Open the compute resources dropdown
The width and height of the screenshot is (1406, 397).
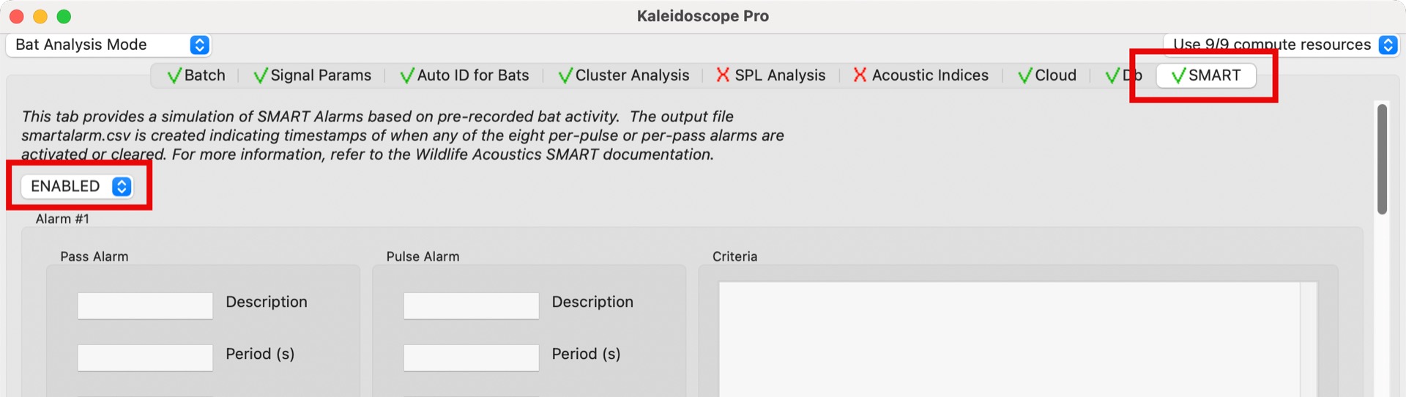1282,45
